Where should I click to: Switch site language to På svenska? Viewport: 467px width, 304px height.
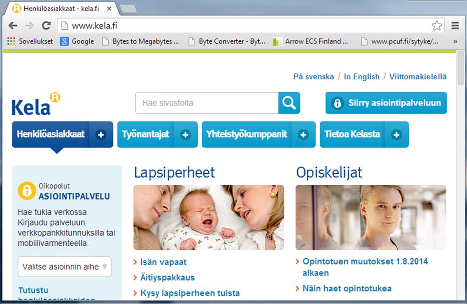point(313,77)
